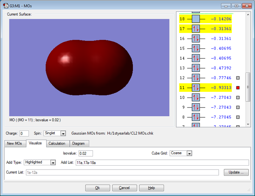Select the orbital box for MO 16
The image size is (255, 196).
coord(195,39)
